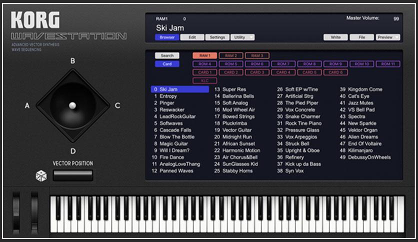Load the Kick up da Bass patch

pos(303,164)
